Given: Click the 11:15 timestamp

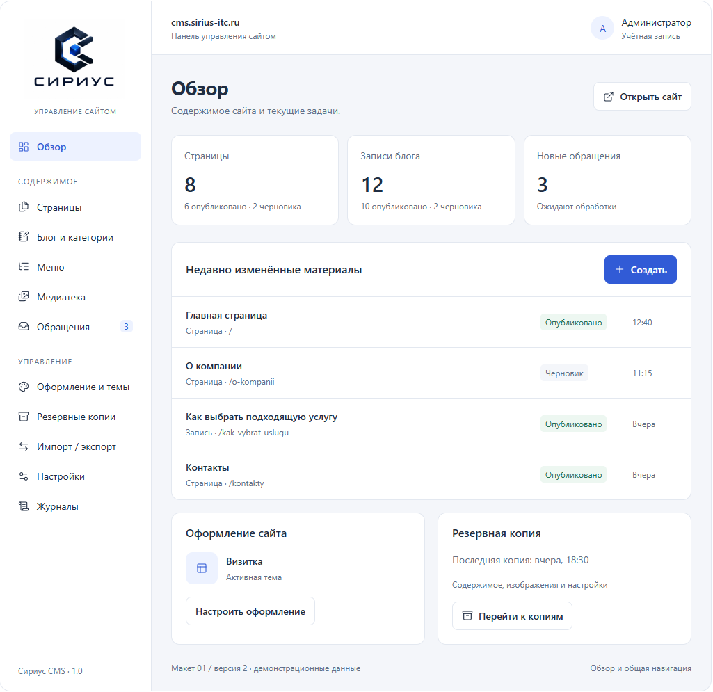Looking at the screenshot, I should tap(642, 373).
